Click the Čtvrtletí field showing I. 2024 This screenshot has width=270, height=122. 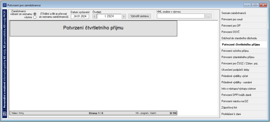[109, 16]
